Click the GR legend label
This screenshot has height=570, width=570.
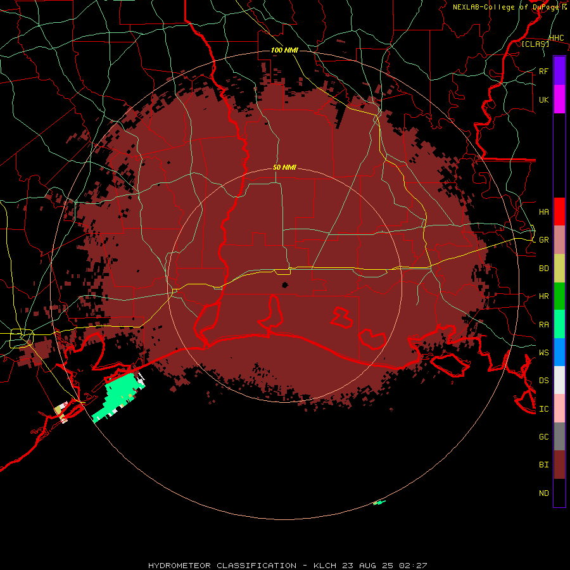(544, 240)
